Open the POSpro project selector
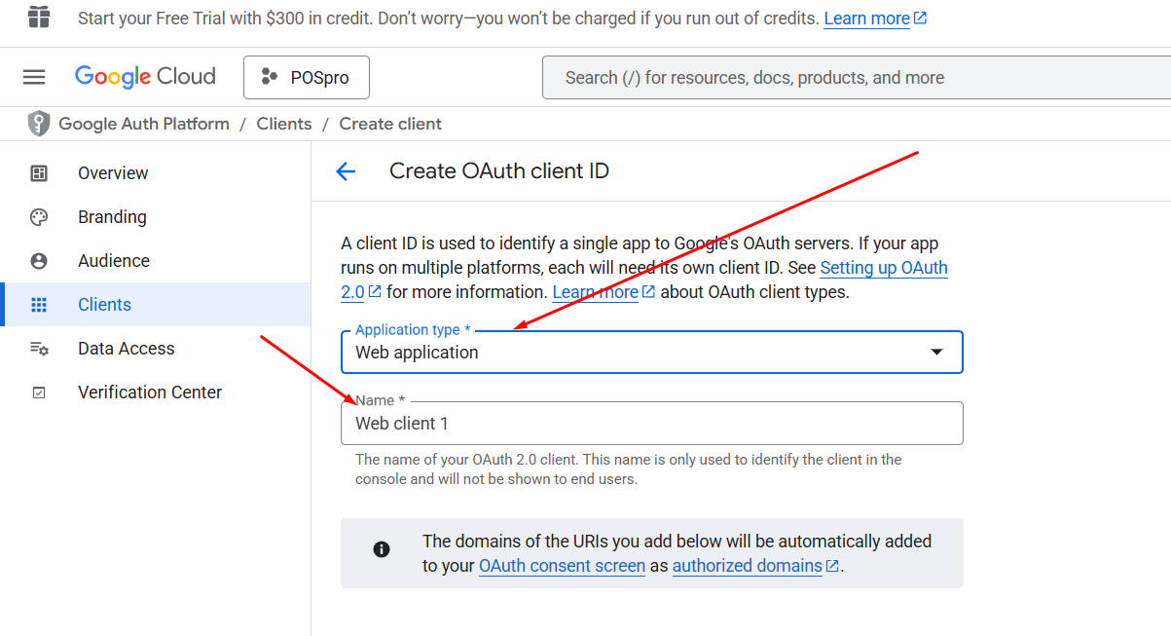 tap(307, 78)
